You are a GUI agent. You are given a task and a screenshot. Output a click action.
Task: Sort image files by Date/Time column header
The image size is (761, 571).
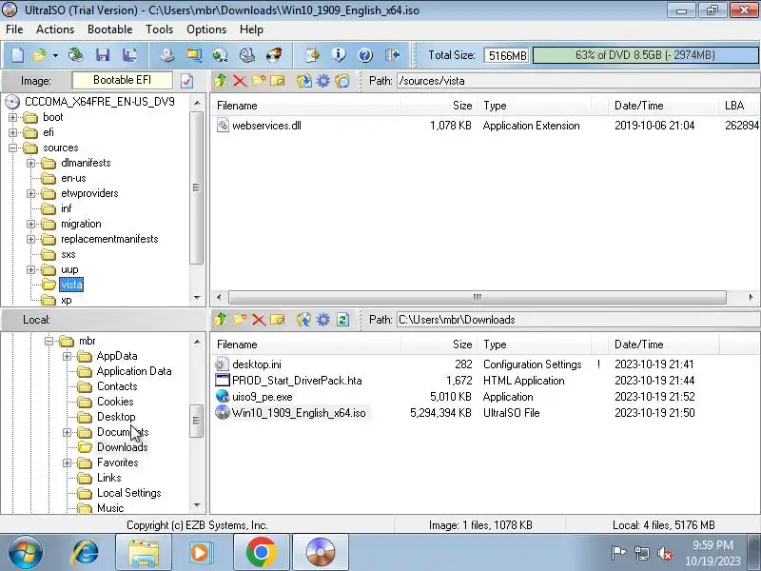pyautogui.click(x=663, y=106)
